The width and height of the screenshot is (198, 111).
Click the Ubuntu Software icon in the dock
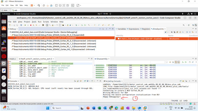click(4, 28)
